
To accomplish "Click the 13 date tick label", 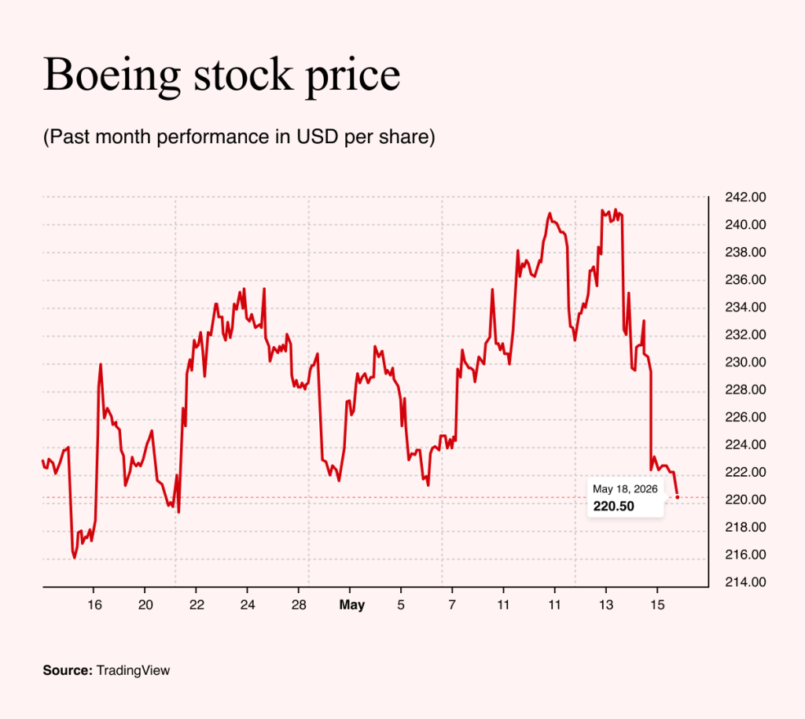I will point(606,605).
